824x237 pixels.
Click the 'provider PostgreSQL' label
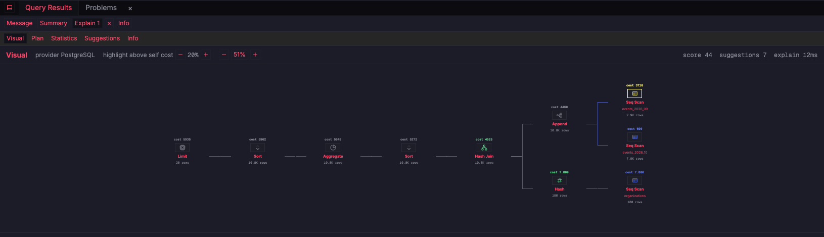(65, 55)
